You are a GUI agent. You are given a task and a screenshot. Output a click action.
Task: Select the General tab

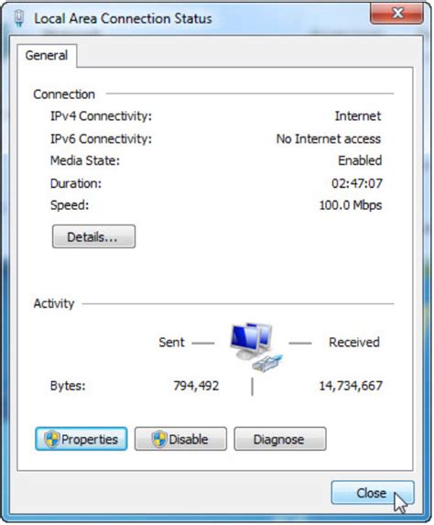[47, 55]
